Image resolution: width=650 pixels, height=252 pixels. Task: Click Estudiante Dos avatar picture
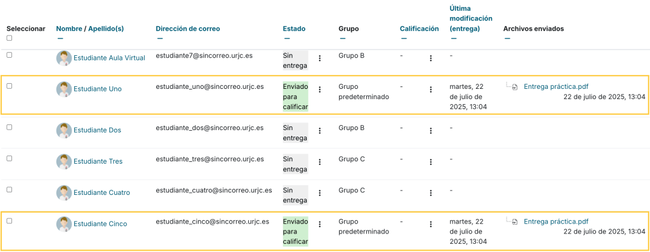click(64, 130)
